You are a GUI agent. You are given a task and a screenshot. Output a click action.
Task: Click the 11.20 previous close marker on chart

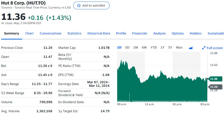pos(215,87)
